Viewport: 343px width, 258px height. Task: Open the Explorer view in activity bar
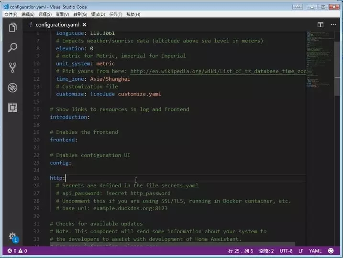click(x=12, y=28)
